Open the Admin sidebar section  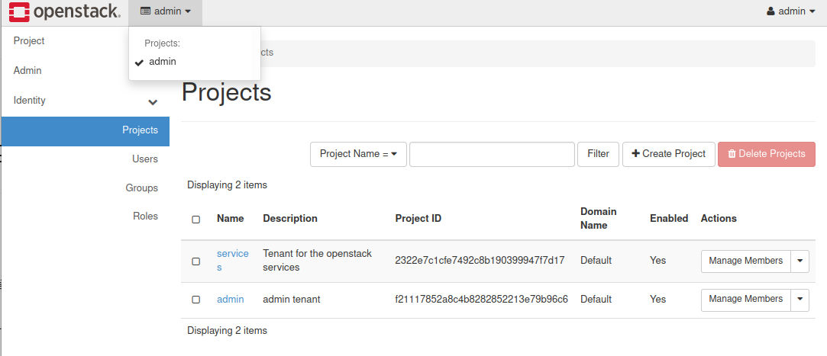[27, 71]
